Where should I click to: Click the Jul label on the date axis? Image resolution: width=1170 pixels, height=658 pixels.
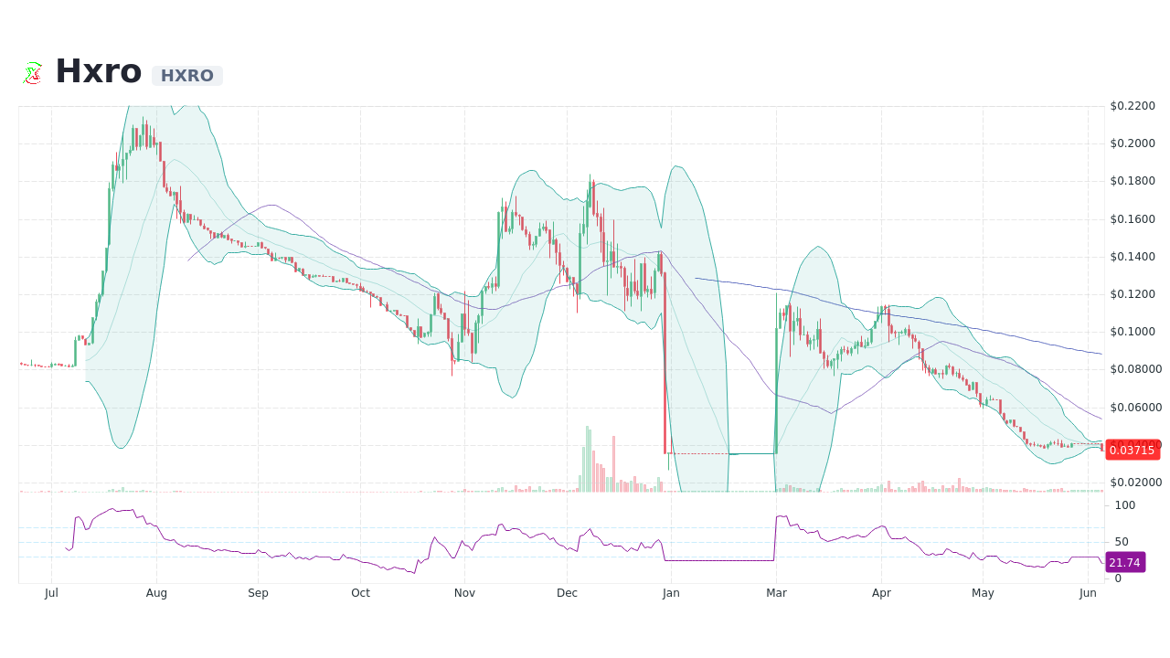[51, 592]
